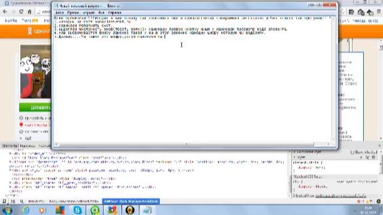
Task: Go to the browser Home page
Action: coord(29,11)
